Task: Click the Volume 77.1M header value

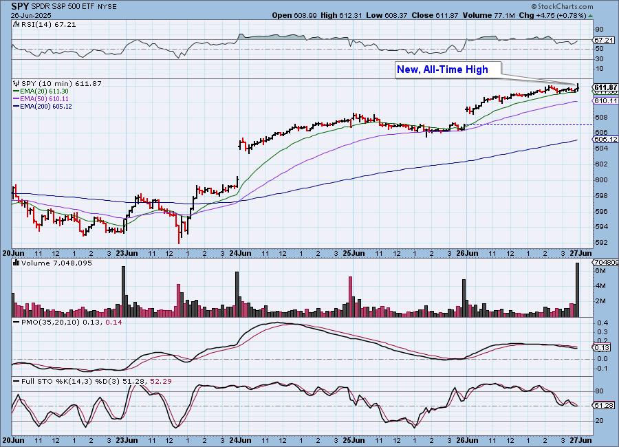Action: (x=488, y=15)
